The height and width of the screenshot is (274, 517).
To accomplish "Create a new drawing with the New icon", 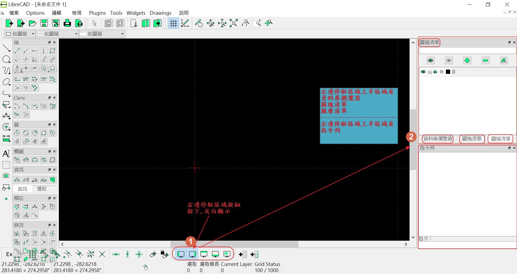I will pyautogui.click(x=9, y=23).
